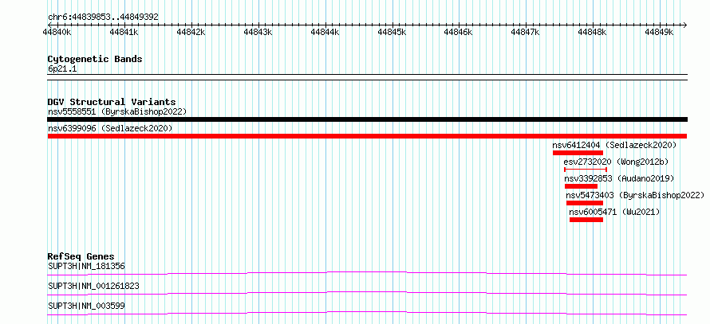Click the nsv3392853 red variant bar
Image resolution: width=710 pixels, height=324 pixels.
(581, 186)
